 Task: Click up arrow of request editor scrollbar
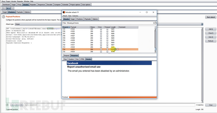[202, 29]
